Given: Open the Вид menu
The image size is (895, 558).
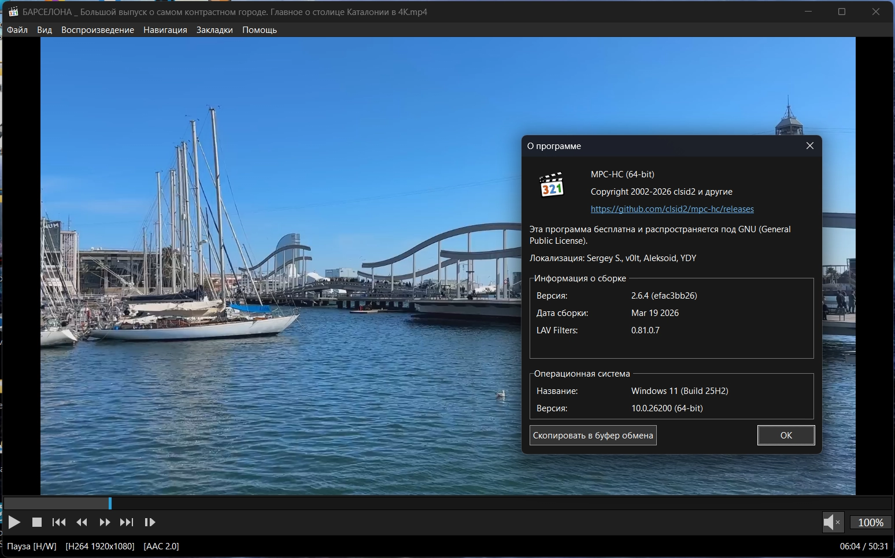Looking at the screenshot, I should click(45, 30).
